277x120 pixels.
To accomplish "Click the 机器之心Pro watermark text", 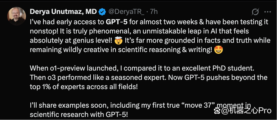I will pyautogui.click(x=246, y=111).
